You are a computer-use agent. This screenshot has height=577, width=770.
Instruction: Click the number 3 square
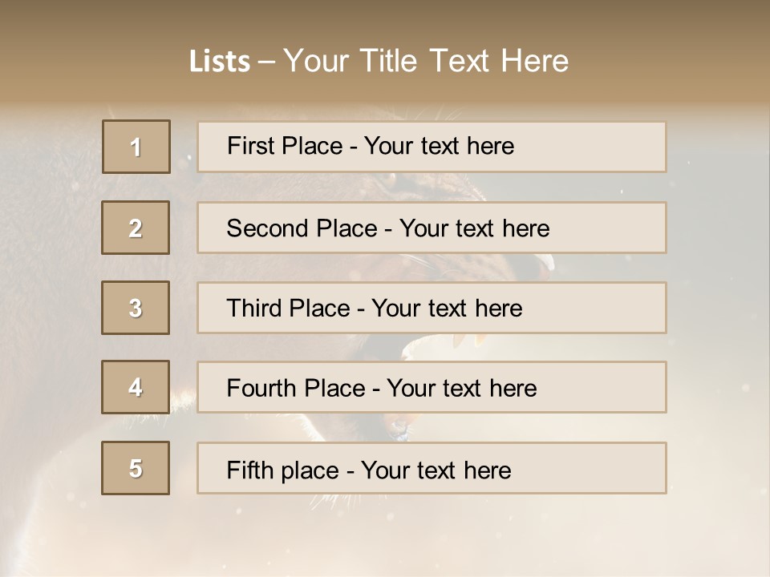click(136, 308)
